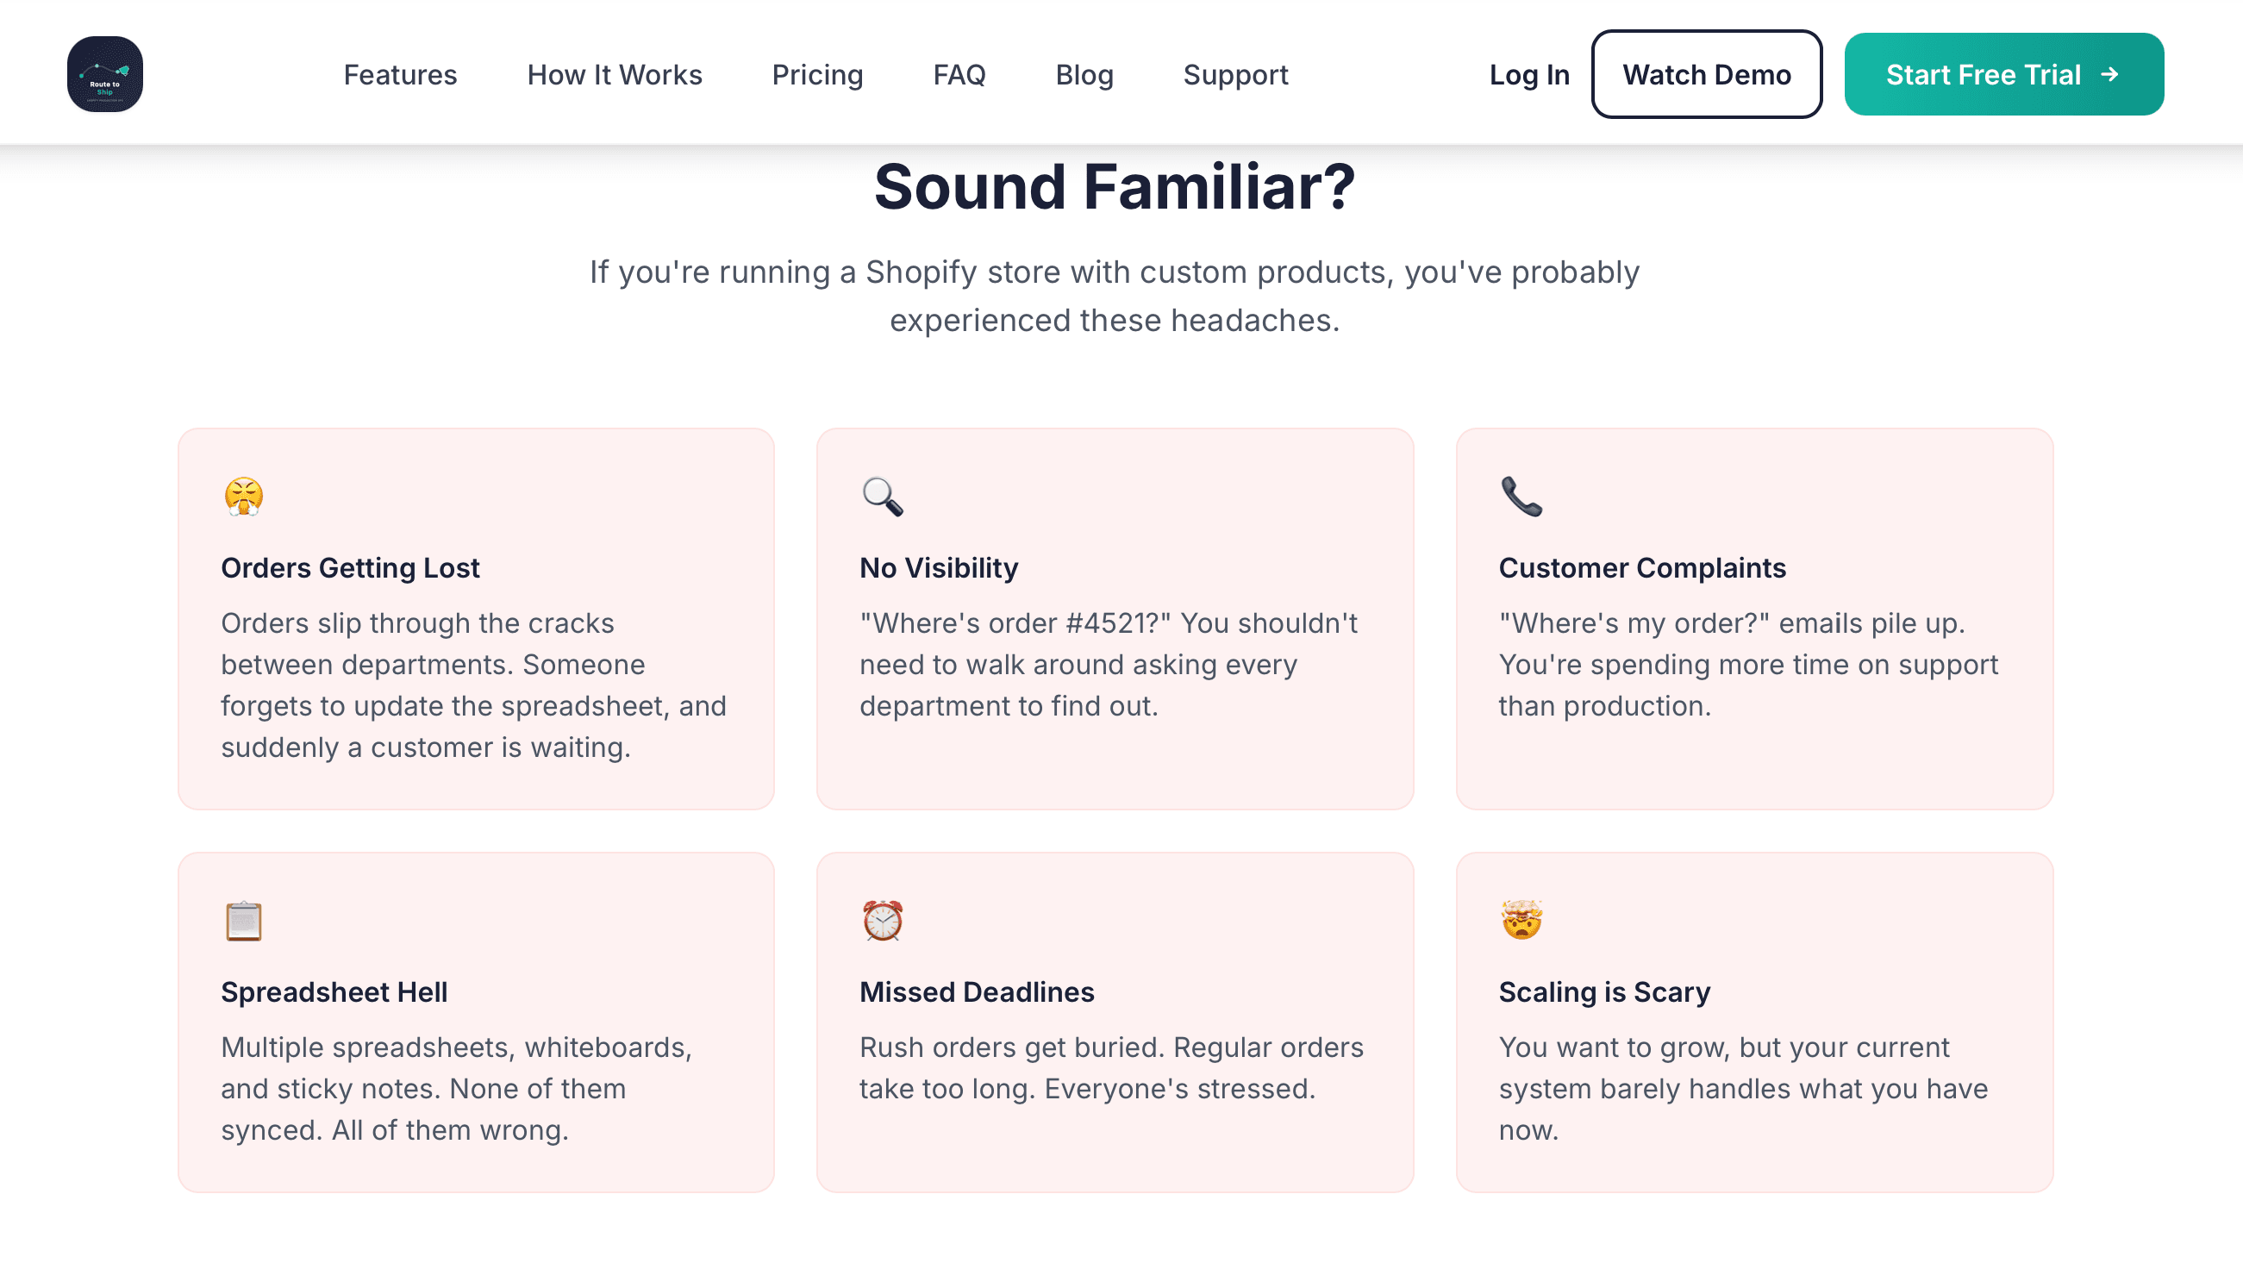Open the Support link
This screenshot has height=1263, width=2243.
tap(1234, 75)
